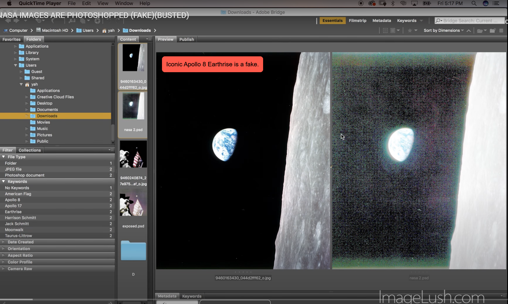This screenshot has height=304, width=508.
Task: Click the delete item trash icon
Action: point(501,31)
